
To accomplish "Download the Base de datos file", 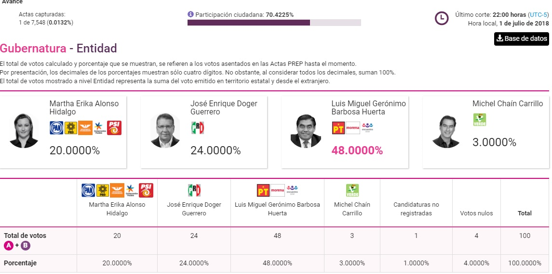I will coord(521,38).
